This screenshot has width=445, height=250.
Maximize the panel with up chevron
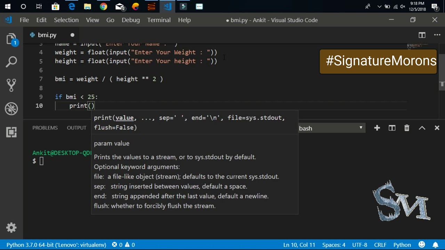pos(422,128)
